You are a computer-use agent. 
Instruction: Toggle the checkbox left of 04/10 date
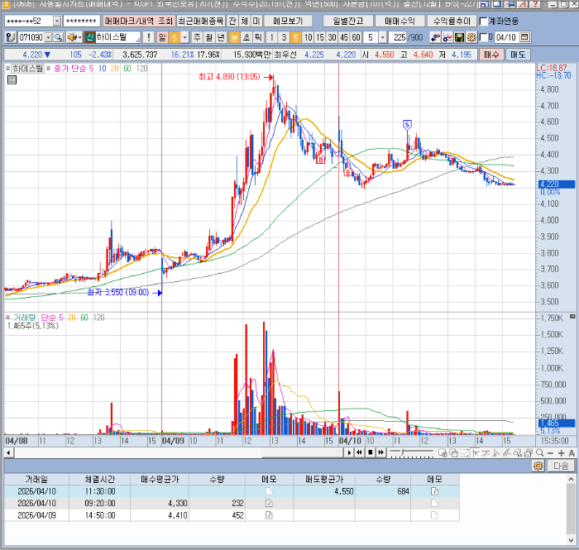[x=483, y=37]
